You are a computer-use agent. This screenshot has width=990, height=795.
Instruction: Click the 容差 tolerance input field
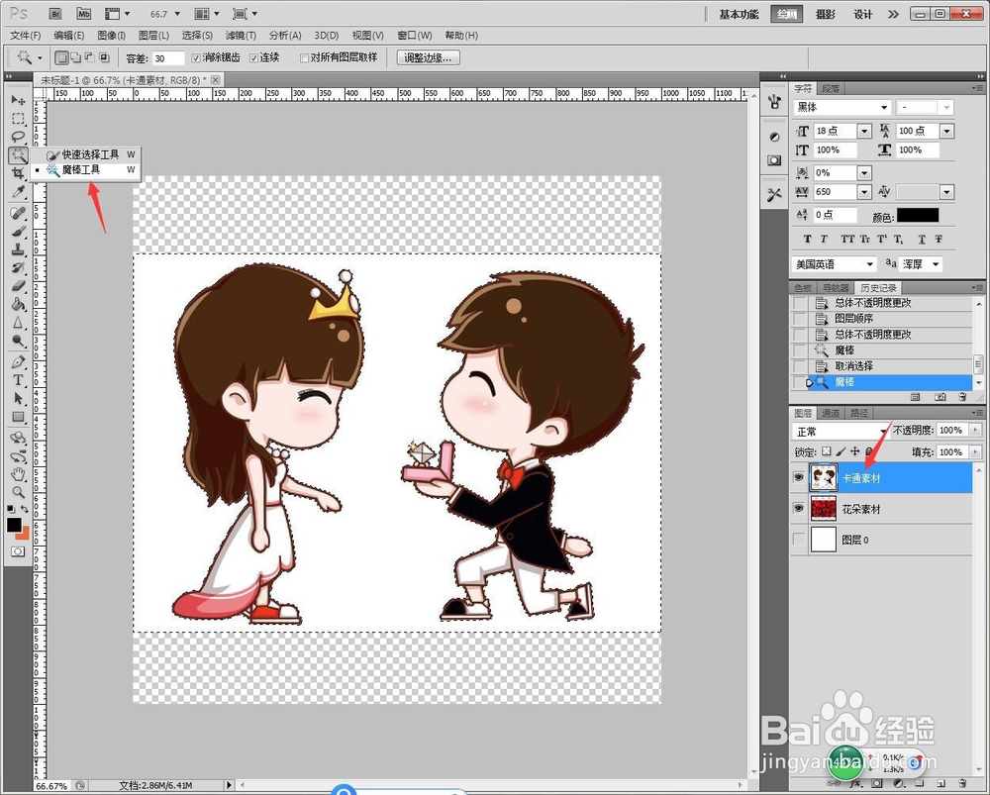point(168,58)
